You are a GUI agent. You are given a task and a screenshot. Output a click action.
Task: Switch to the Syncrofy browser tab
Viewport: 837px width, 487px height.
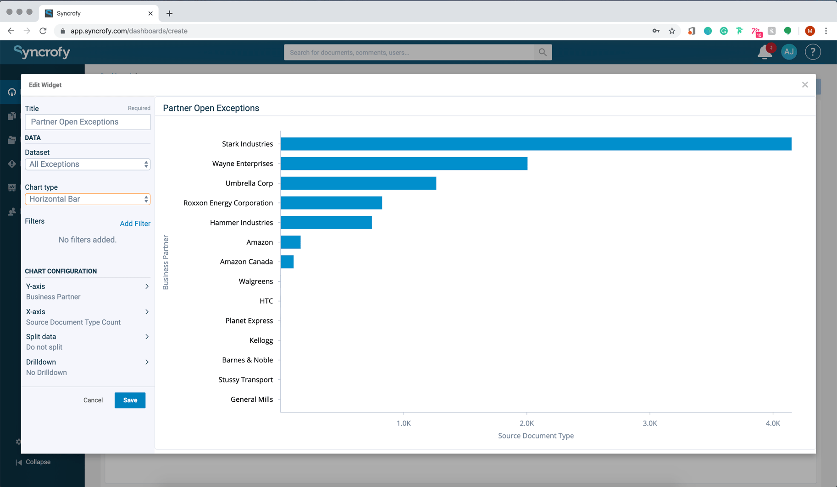point(92,13)
